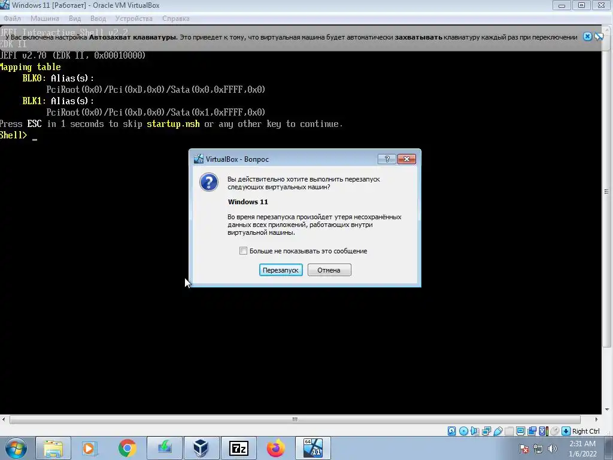Open the Устройства menu

tap(133, 19)
